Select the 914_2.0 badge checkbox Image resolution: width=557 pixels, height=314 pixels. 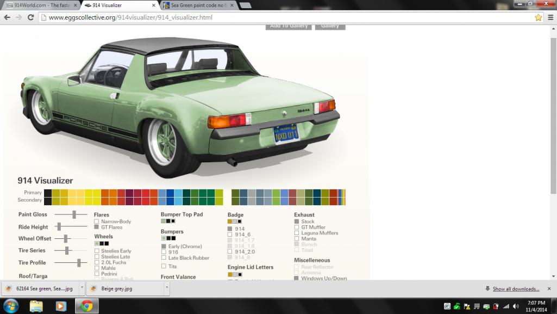[x=230, y=251]
